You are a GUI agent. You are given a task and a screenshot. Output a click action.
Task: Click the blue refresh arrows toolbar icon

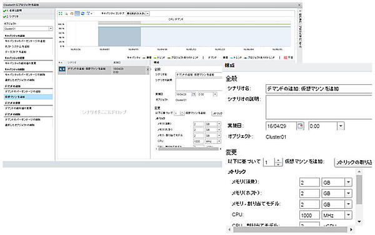[x=82, y=14]
